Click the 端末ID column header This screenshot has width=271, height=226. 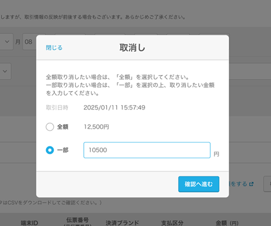pos(30,223)
